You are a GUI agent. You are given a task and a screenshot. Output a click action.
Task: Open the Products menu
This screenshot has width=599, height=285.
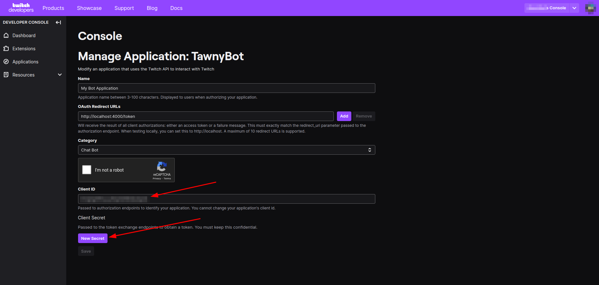pyautogui.click(x=53, y=8)
